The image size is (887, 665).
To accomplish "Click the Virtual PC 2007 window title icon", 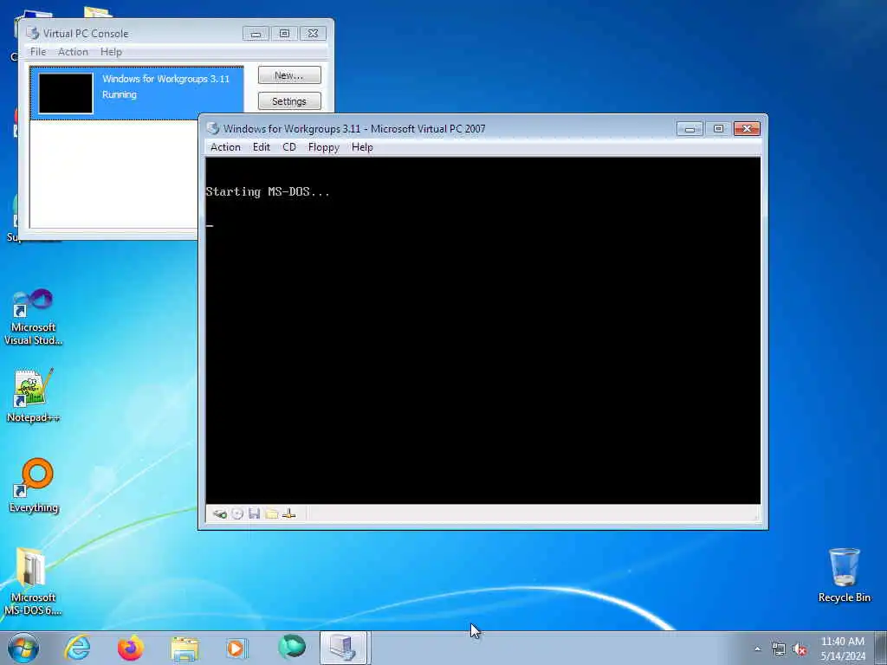I will [x=213, y=128].
